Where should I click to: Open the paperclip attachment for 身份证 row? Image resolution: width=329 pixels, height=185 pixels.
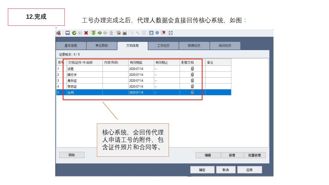[192, 81]
